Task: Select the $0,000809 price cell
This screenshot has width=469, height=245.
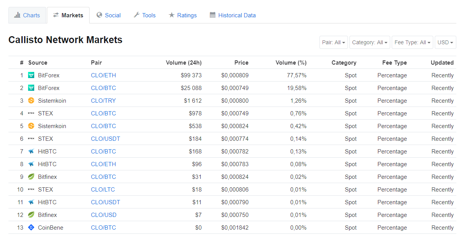Action: pos(235,75)
